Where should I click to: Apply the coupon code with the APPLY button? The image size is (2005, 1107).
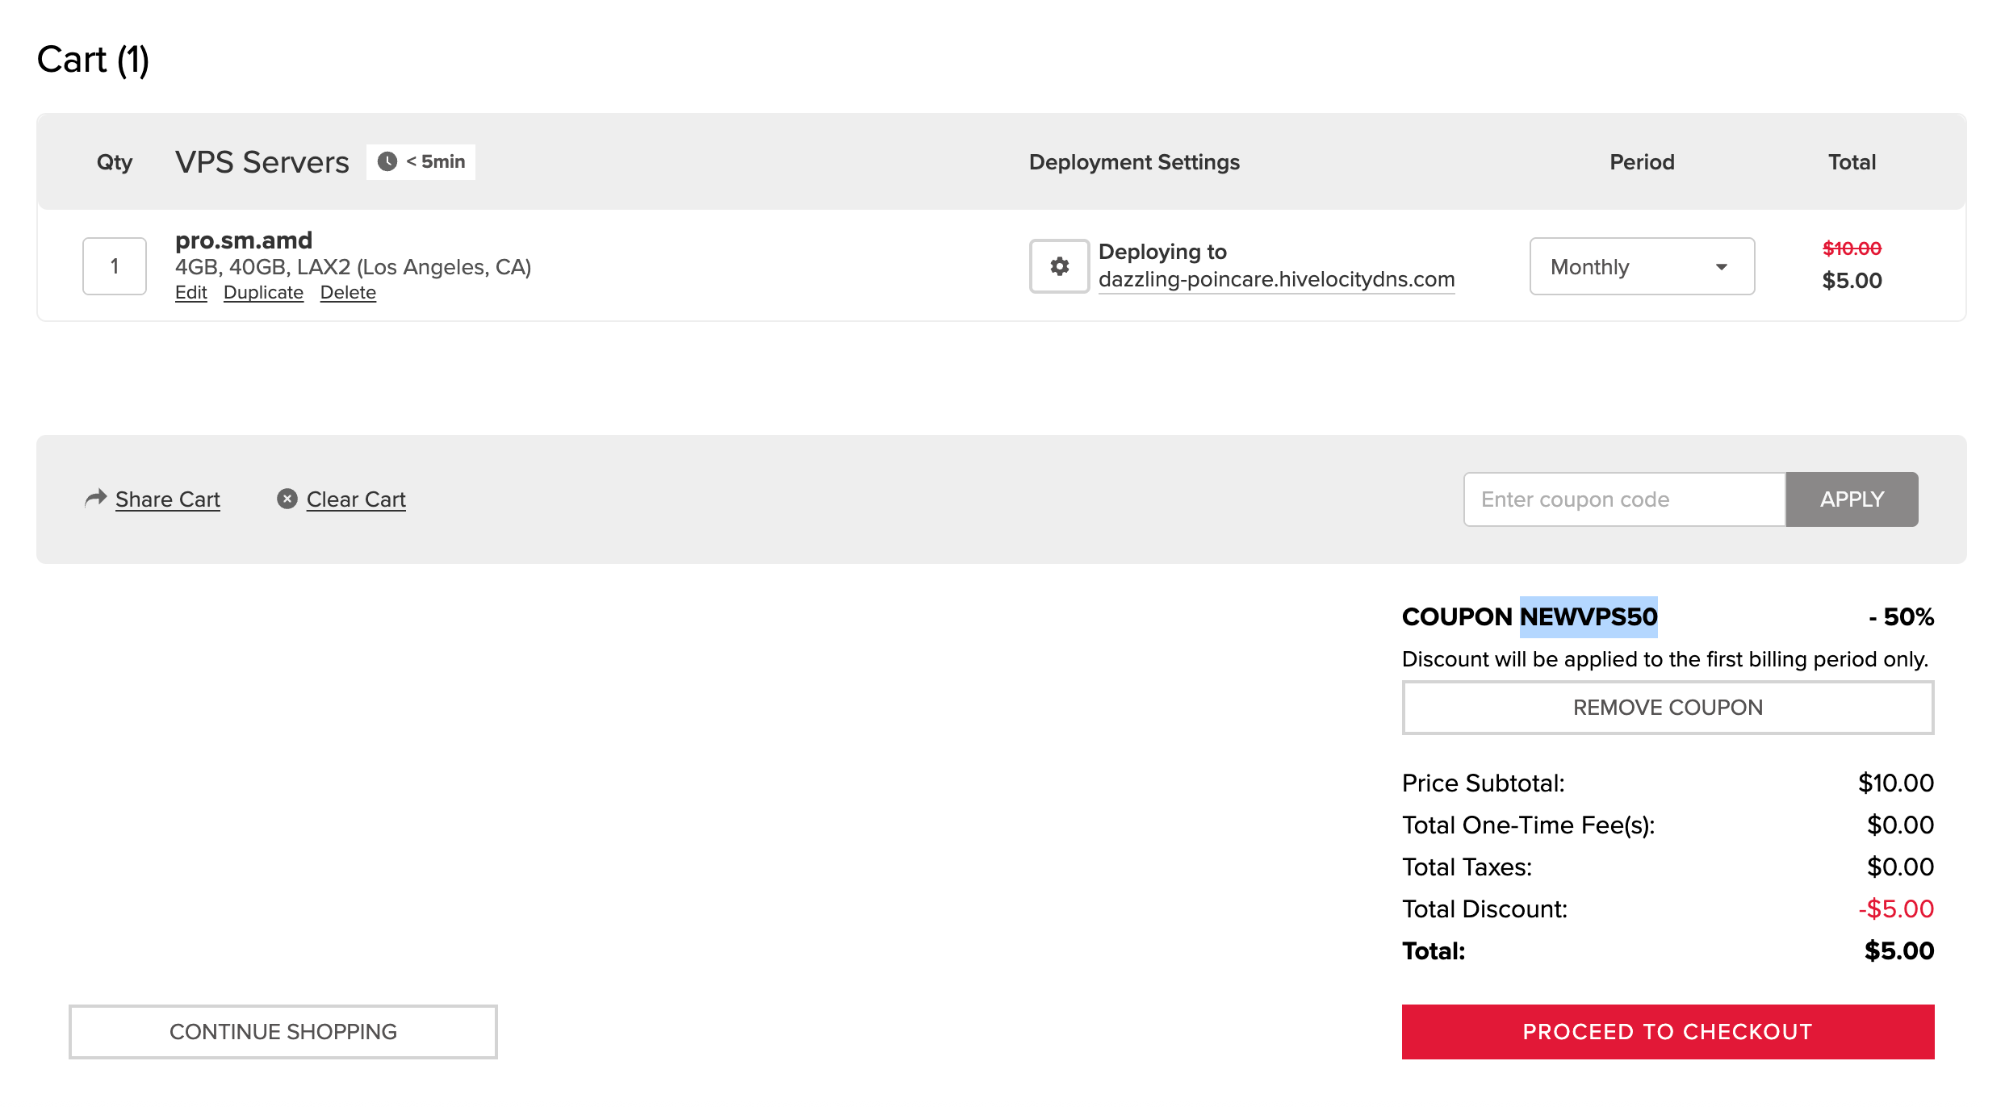tap(1852, 499)
